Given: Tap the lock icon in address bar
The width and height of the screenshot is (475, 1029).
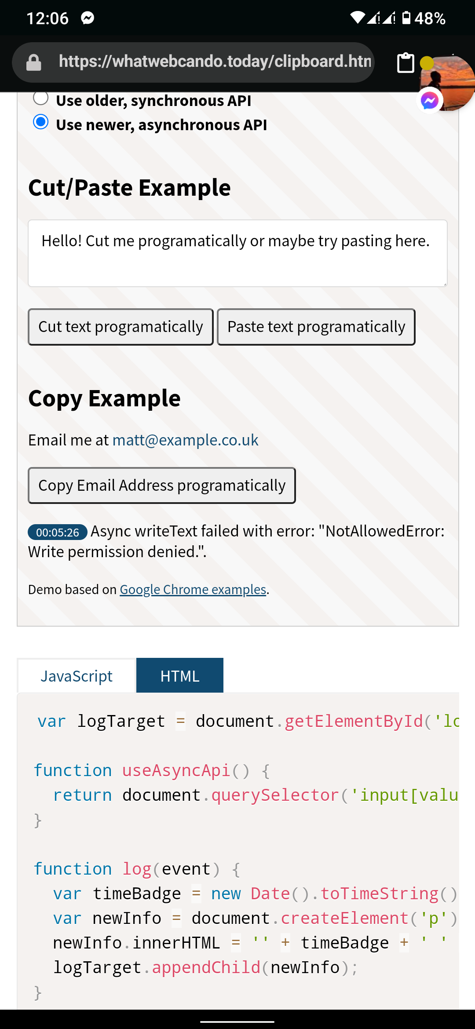Looking at the screenshot, I should coord(34,62).
